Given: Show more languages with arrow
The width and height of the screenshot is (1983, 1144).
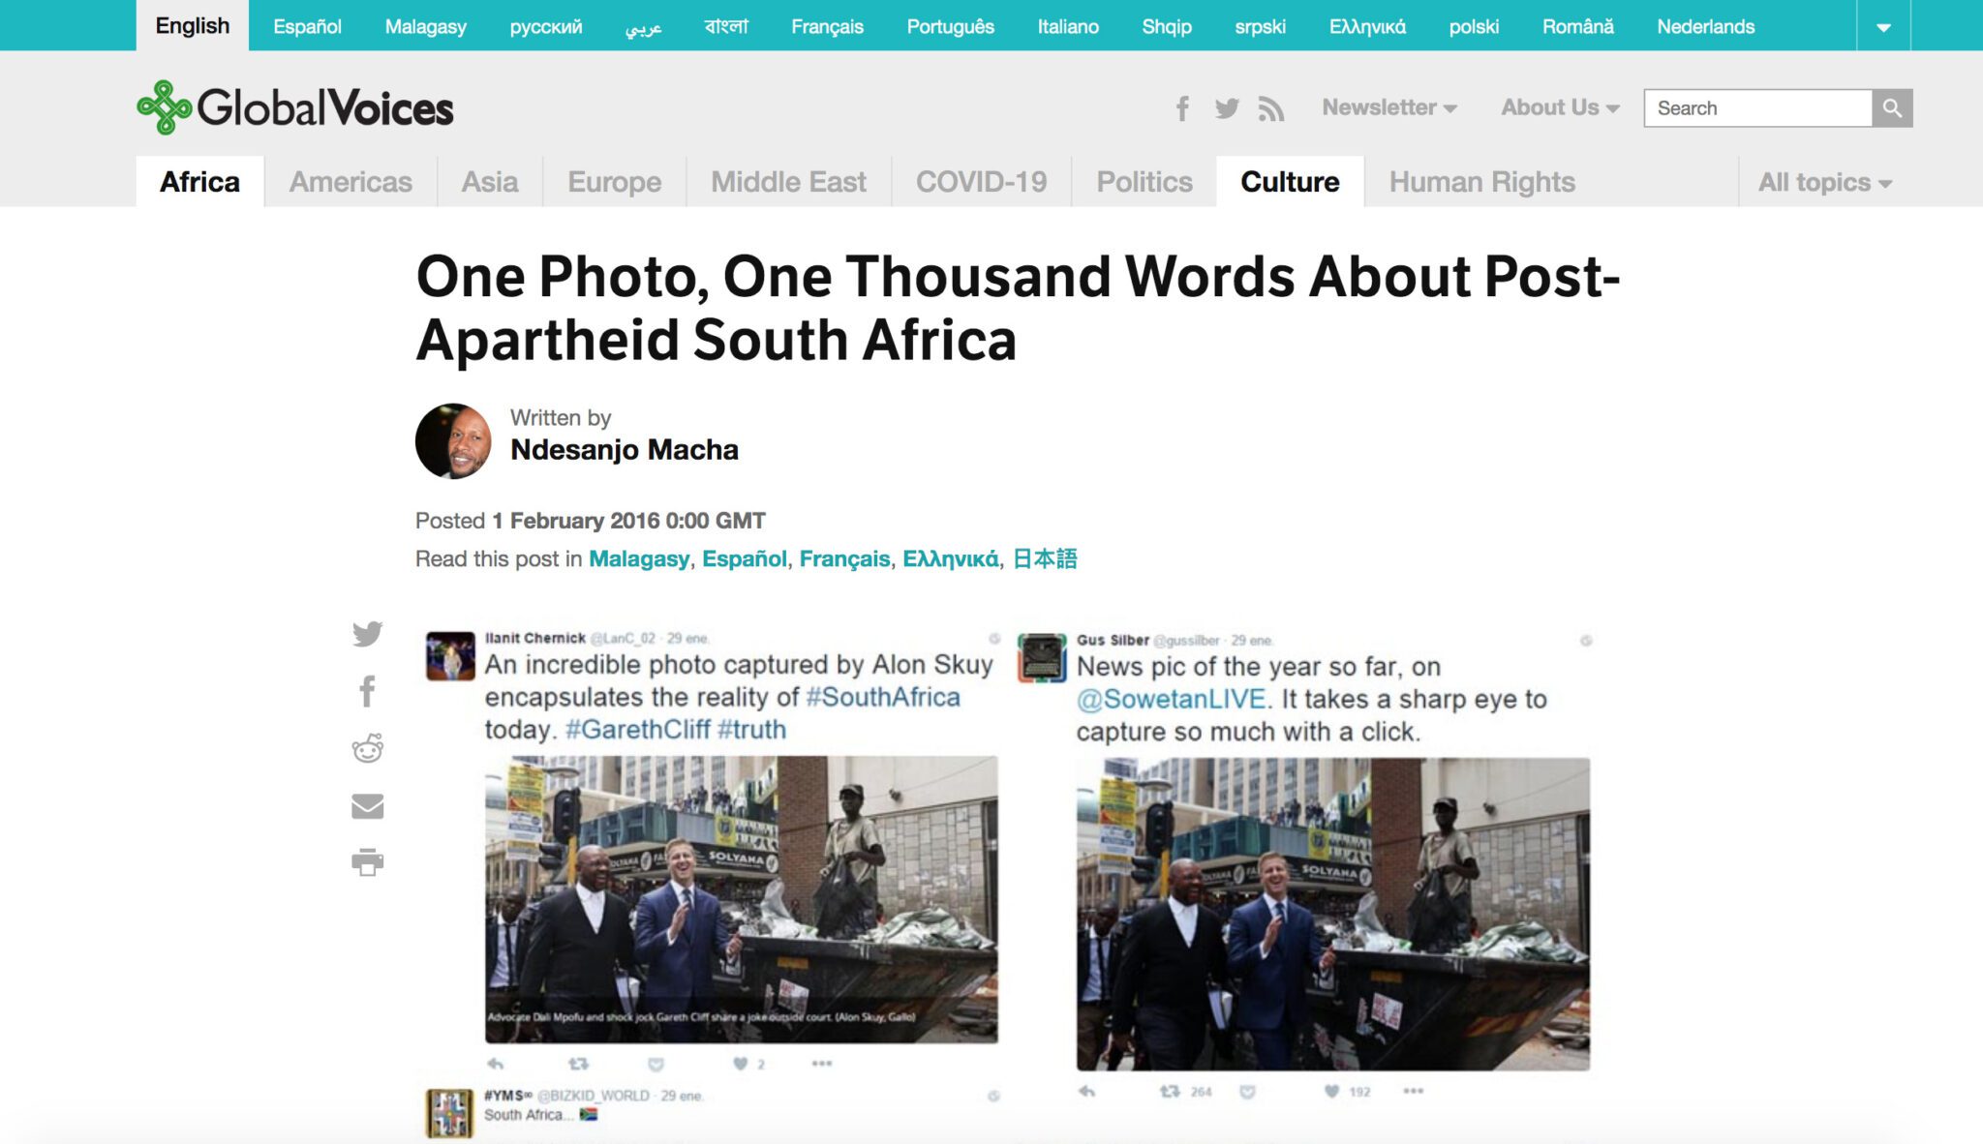Looking at the screenshot, I should (1883, 26).
